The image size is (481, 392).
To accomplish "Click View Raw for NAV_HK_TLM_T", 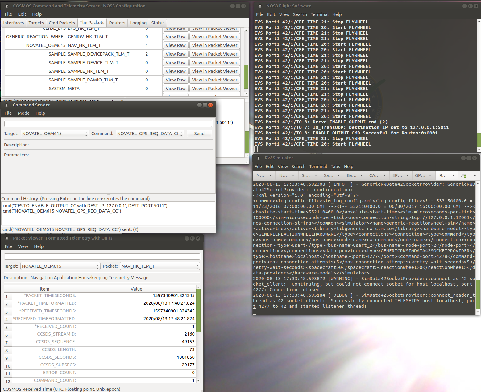I will pos(175,45).
